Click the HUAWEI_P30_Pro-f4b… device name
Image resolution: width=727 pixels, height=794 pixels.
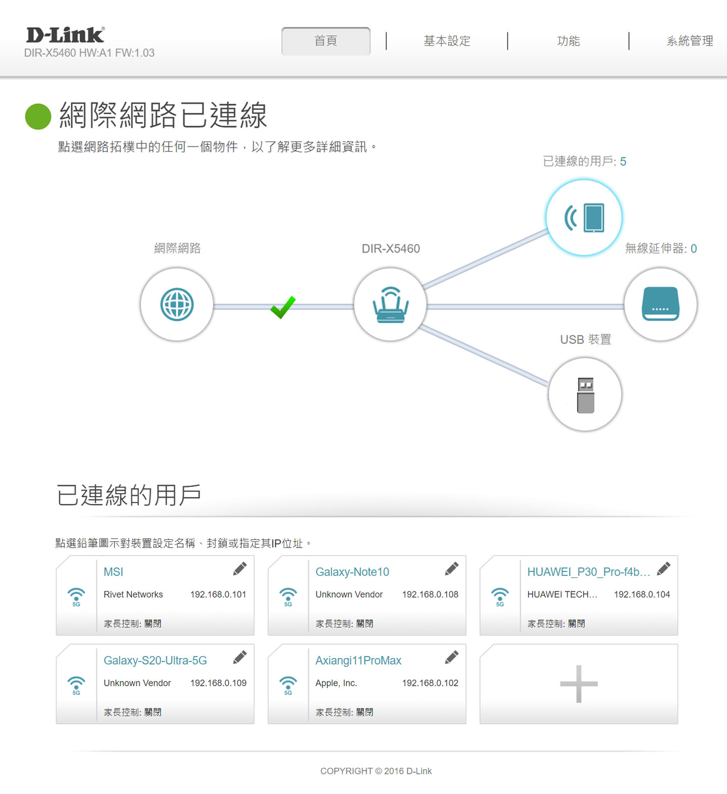point(589,572)
